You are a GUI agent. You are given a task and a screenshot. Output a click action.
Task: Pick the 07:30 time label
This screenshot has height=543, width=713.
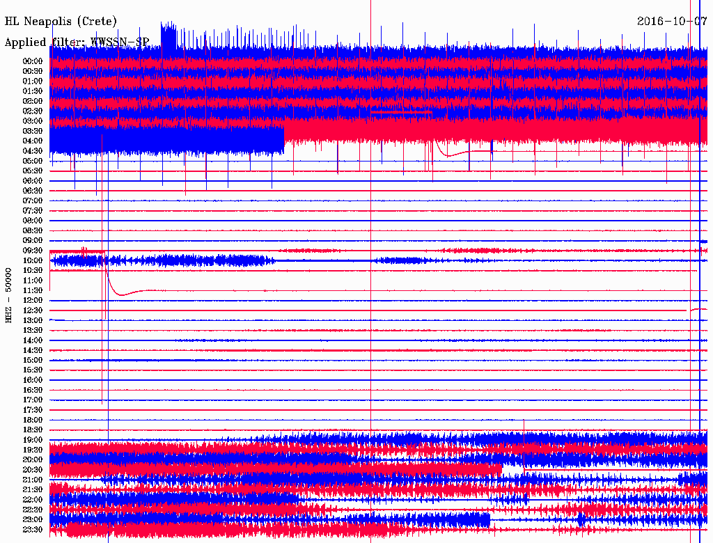(33, 211)
